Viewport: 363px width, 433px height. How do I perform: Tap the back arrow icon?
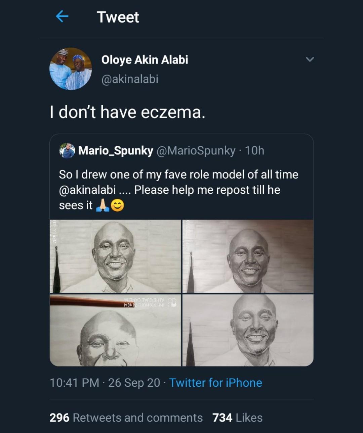pos(62,16)
